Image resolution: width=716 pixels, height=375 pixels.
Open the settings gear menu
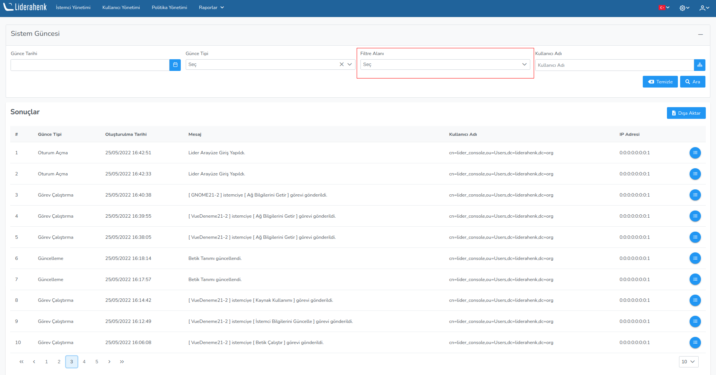(684, 8)
